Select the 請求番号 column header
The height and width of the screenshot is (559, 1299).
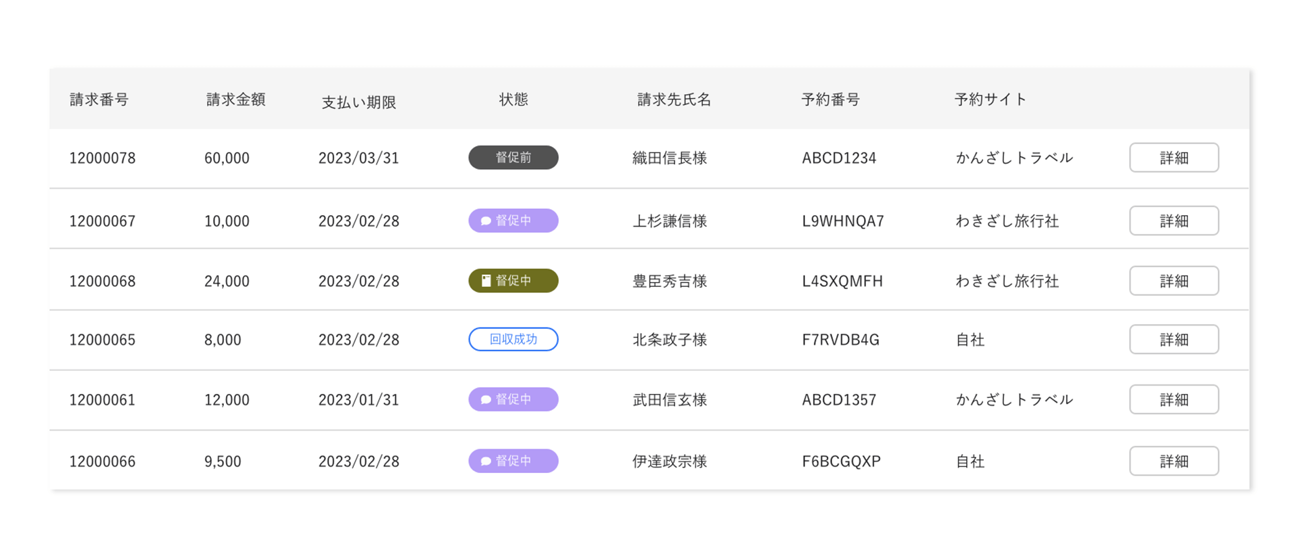[x=99, y=99]
